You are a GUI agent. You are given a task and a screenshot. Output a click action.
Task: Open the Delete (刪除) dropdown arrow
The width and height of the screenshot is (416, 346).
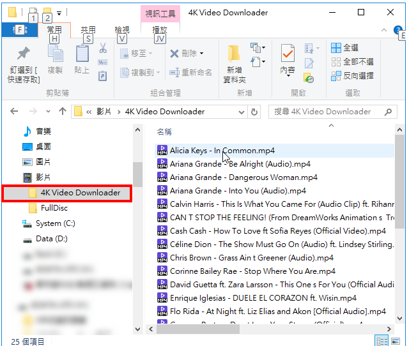(x=202, y=54)
